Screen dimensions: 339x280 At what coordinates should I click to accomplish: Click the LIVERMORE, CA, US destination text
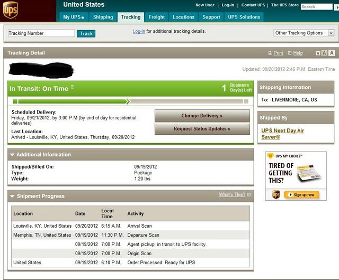click(x=295, y=100)
